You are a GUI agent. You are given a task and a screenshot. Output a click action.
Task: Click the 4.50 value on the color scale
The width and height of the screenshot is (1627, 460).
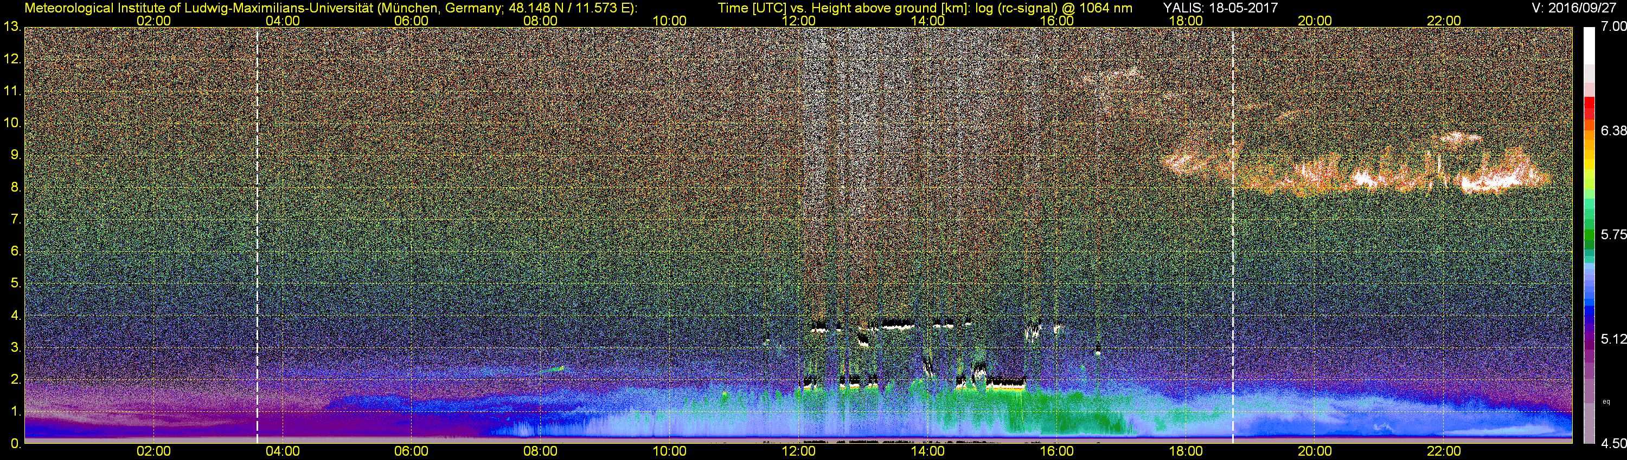pos(1614,444)
